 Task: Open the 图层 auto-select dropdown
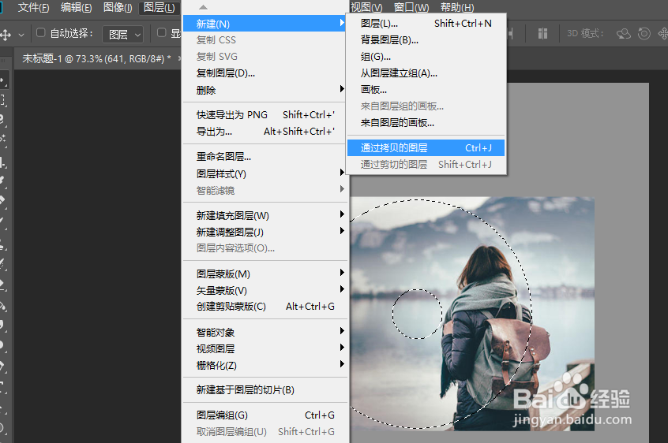pos(122,35)
